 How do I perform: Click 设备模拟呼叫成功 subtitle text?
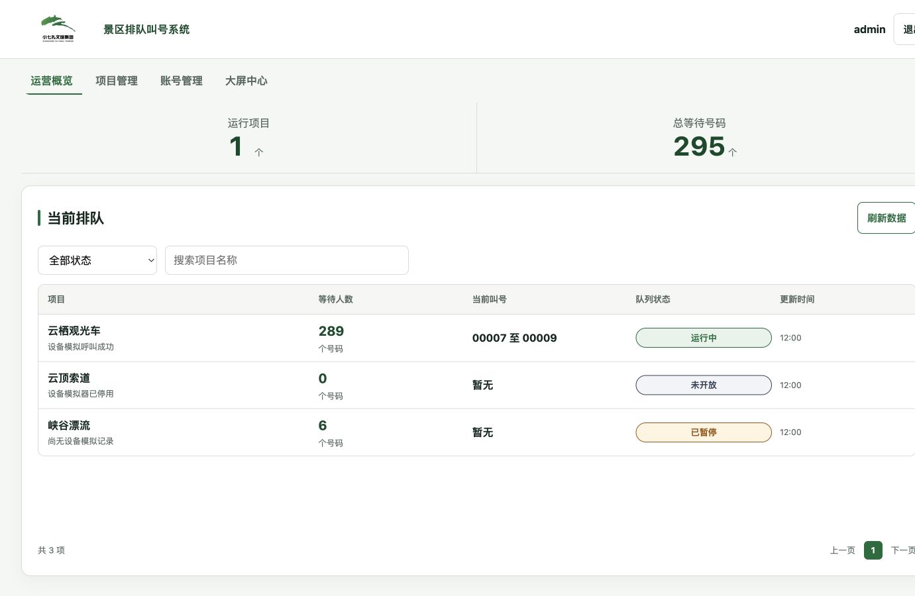coord(81,347)
